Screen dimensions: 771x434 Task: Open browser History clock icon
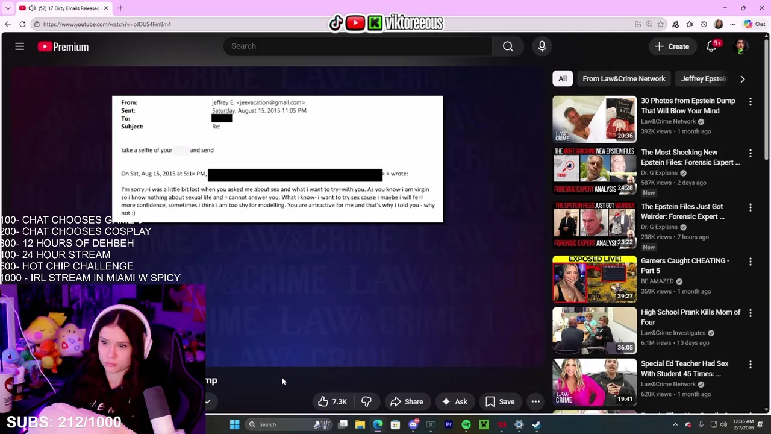coord(704,24)
